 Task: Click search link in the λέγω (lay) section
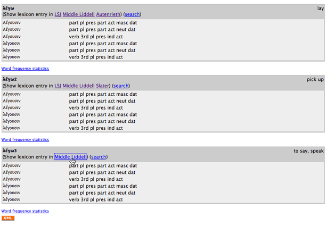[x=133, y=14]
